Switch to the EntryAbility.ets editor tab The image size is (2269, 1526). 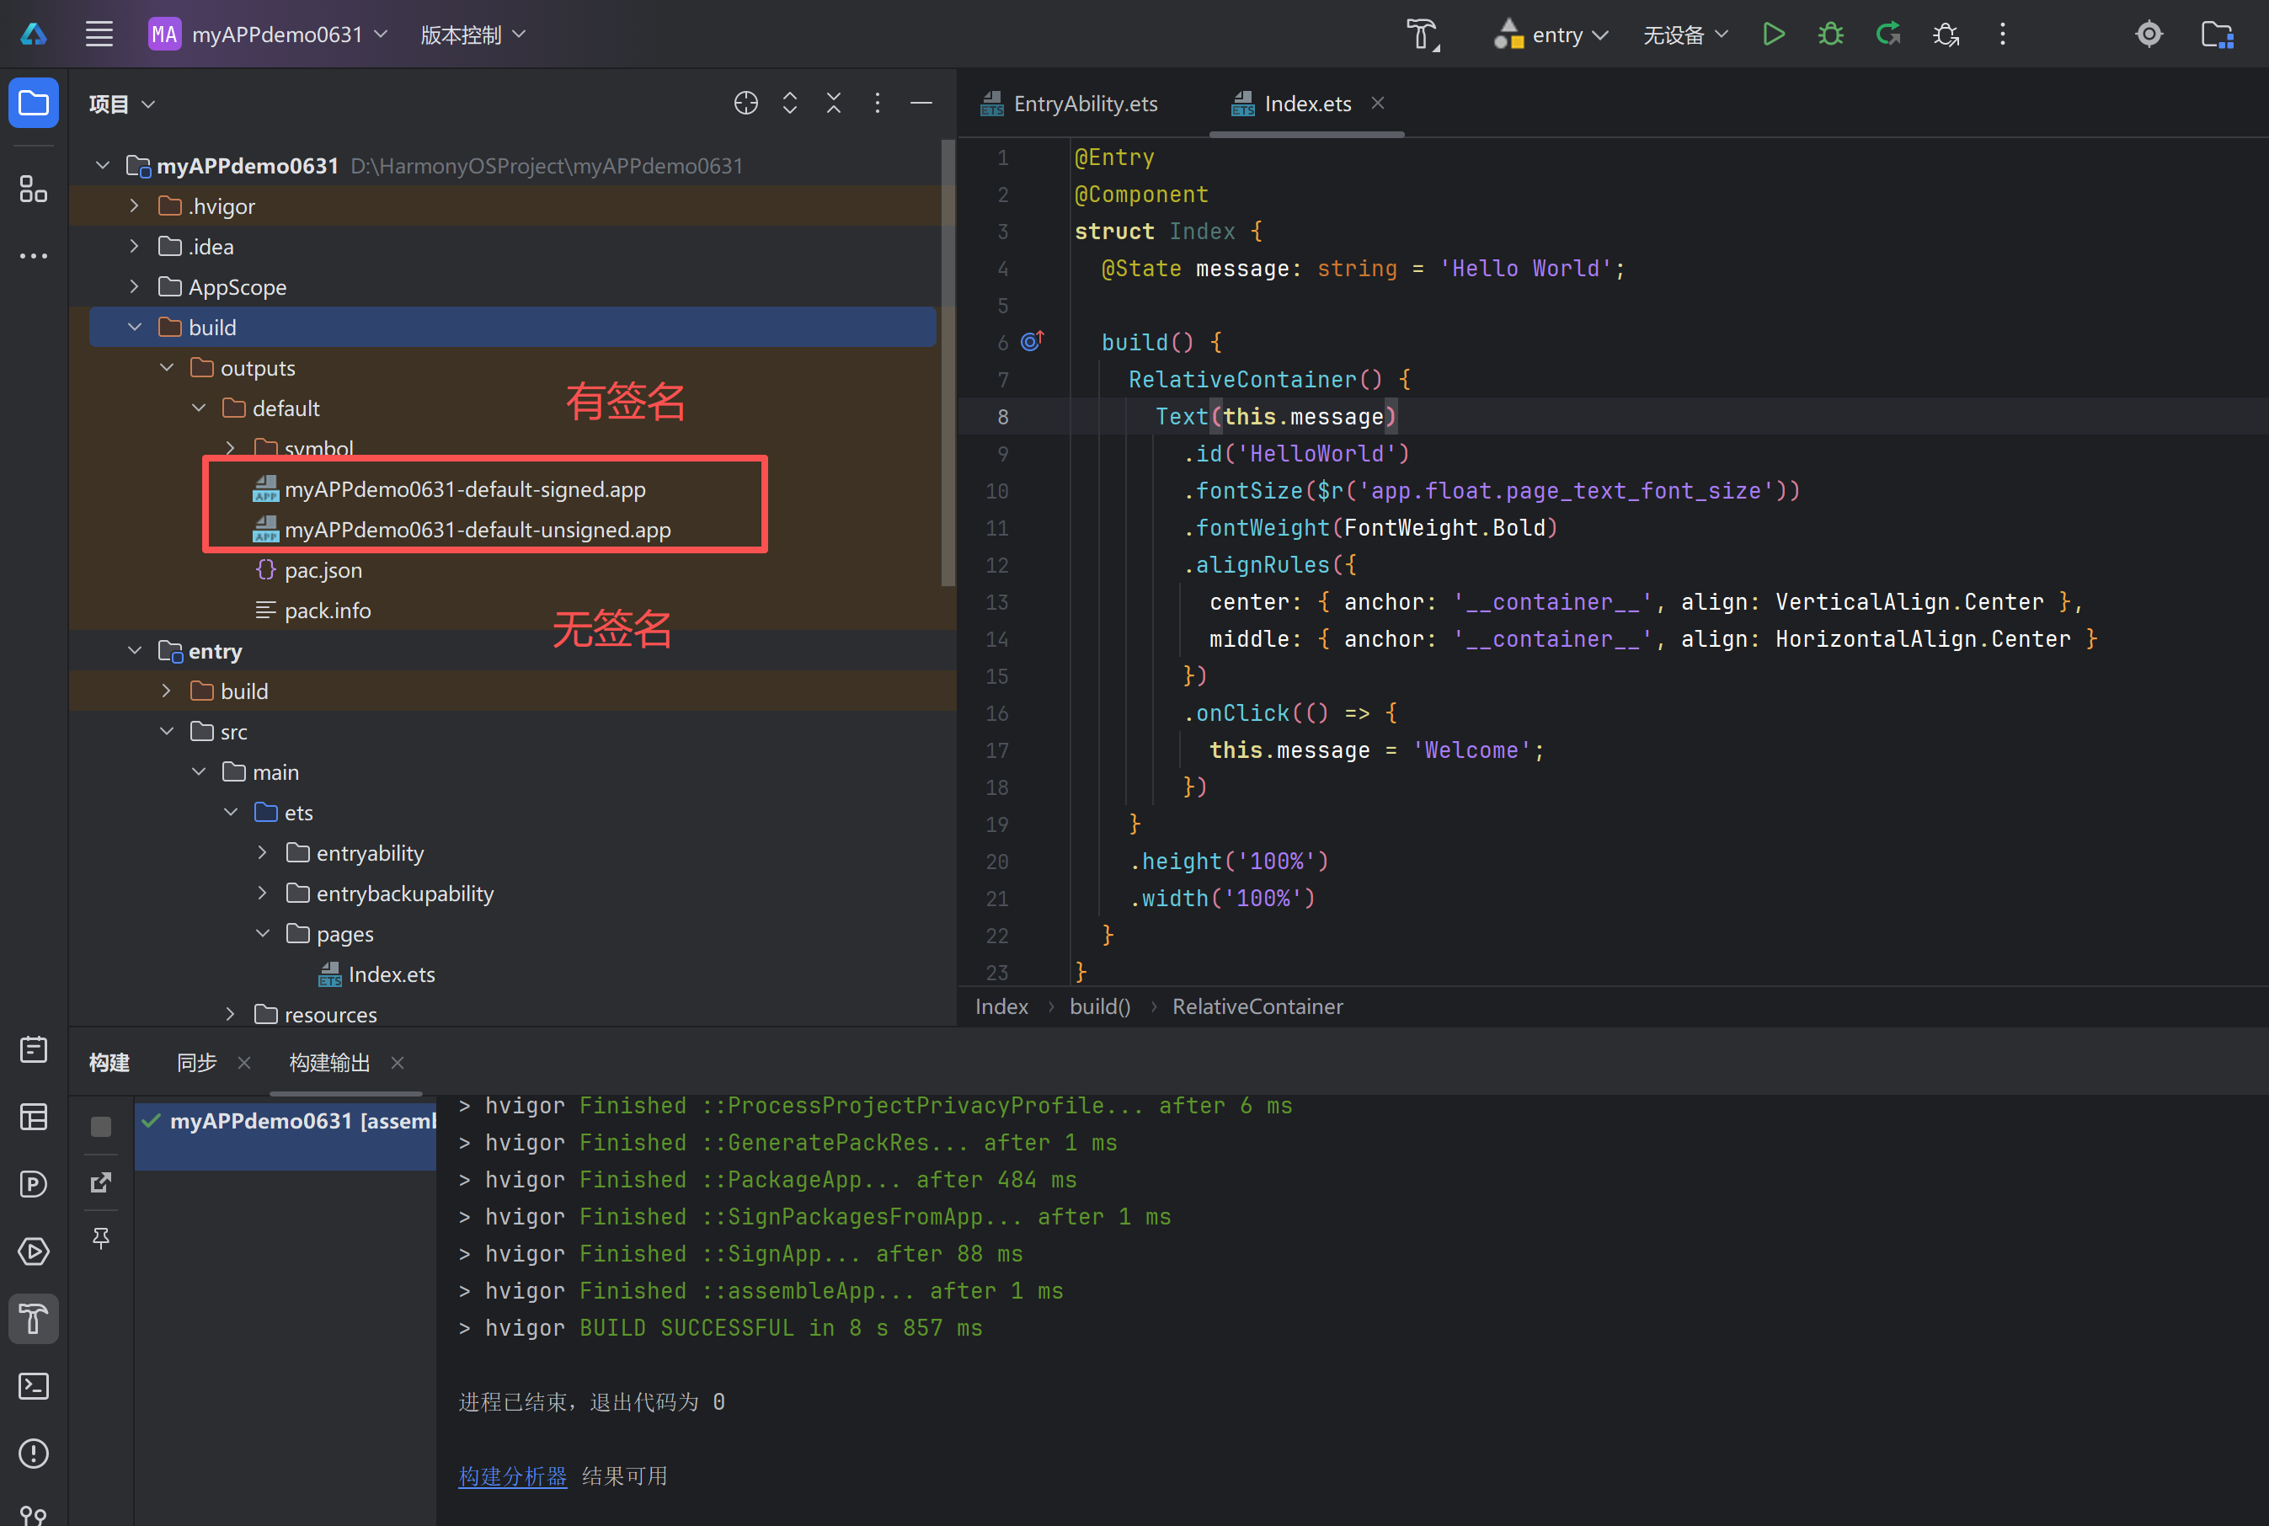[1070, 103]
